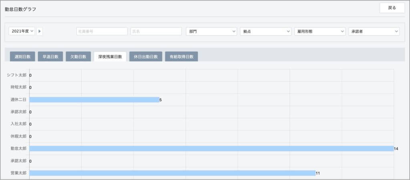Screen dimensions: 410x180
Task: Select the 週休二日 bar showing 5
Action: click(x=94, y=99)
